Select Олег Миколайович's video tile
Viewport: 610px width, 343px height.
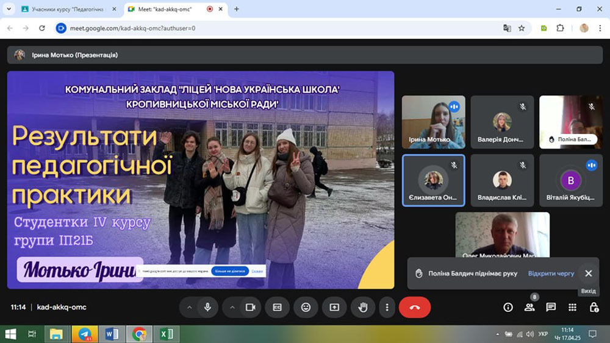(x=502, y=234)
